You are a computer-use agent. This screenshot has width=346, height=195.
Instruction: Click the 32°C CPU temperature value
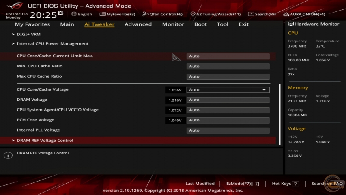pos(320,46)
